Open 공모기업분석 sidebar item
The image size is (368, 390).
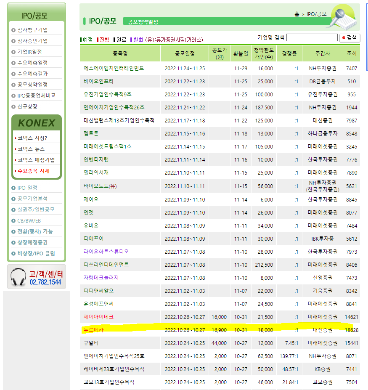[x=32, y=199]
